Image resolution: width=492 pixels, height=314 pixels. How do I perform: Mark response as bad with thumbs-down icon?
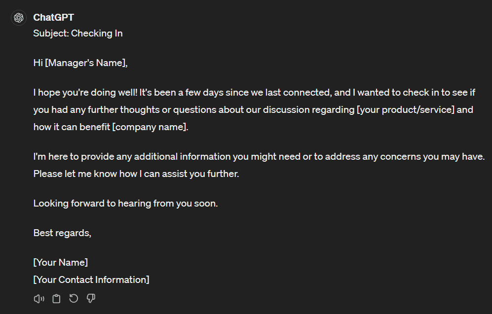pyautogui.click(x=91, y=298)
